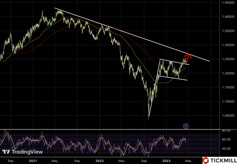The image size is (237, 164).
Task: Click the RSI 80.00 scale label
Action: tap(226, 130)
